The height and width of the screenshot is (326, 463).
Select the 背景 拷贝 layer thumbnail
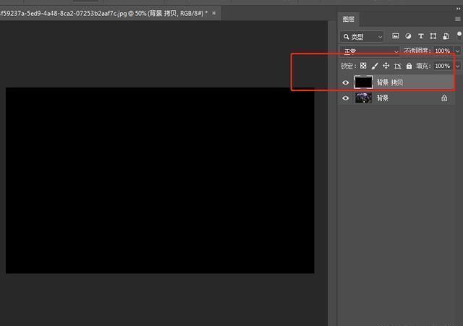pyautogui.click(x=363, y=82)
